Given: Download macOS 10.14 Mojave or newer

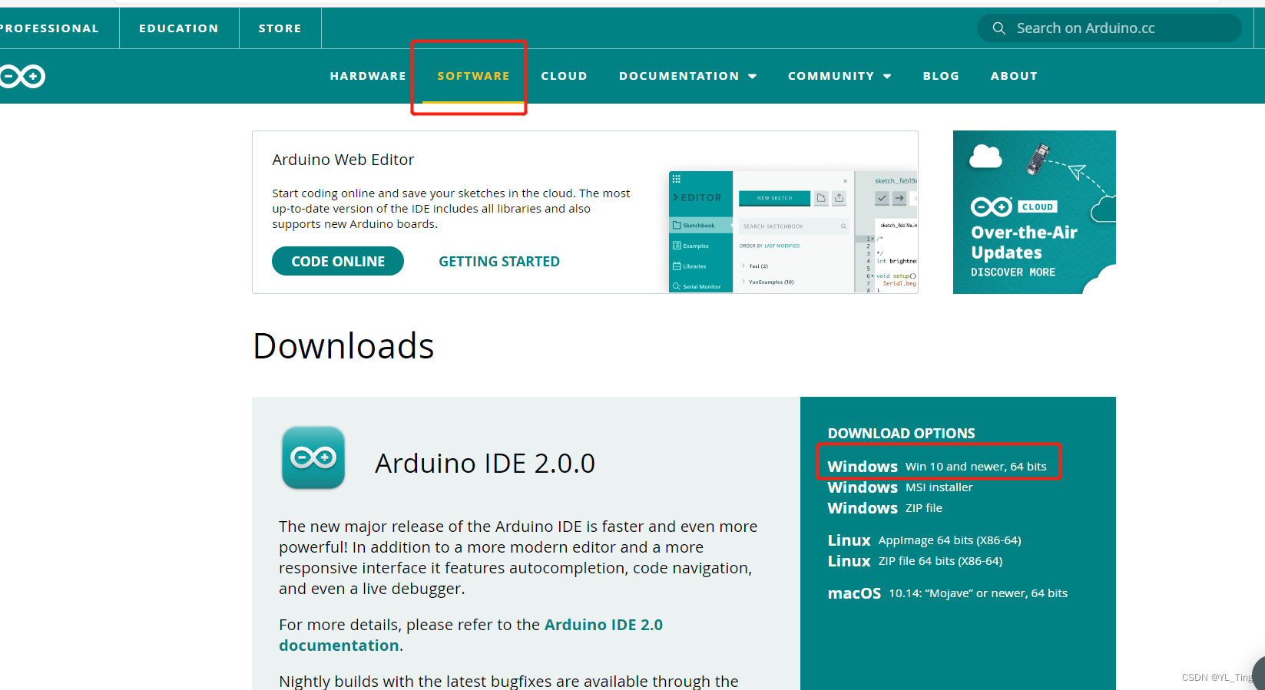Looking at the screenshot, I should [948, 593].
